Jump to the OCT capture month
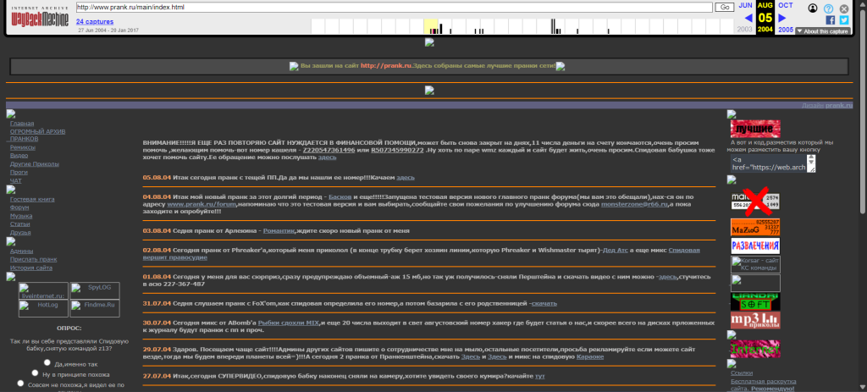867x392 pixels. [786, 5]
